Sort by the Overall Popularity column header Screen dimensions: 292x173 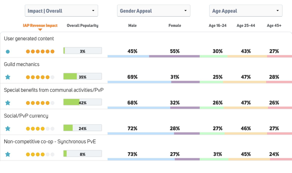82,25
